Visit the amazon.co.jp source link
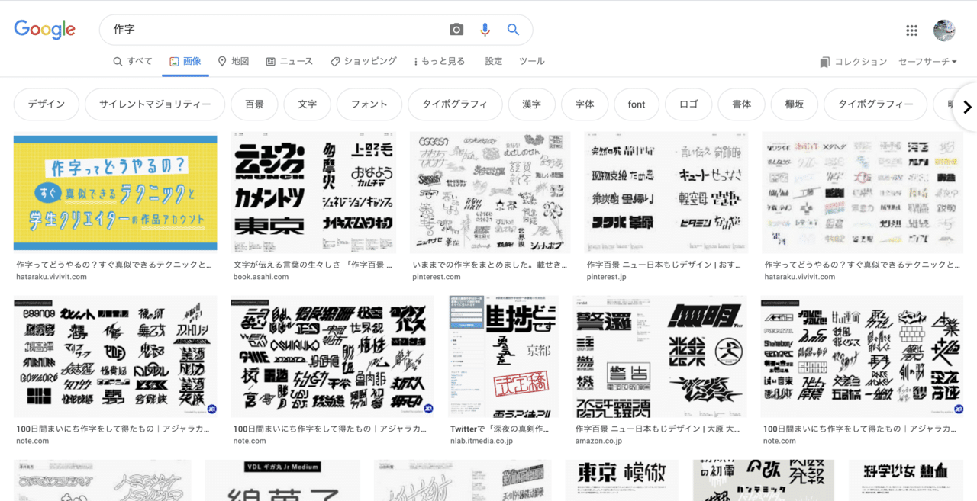The width and height of the screenshot is (977, 501). coord(598,442)
